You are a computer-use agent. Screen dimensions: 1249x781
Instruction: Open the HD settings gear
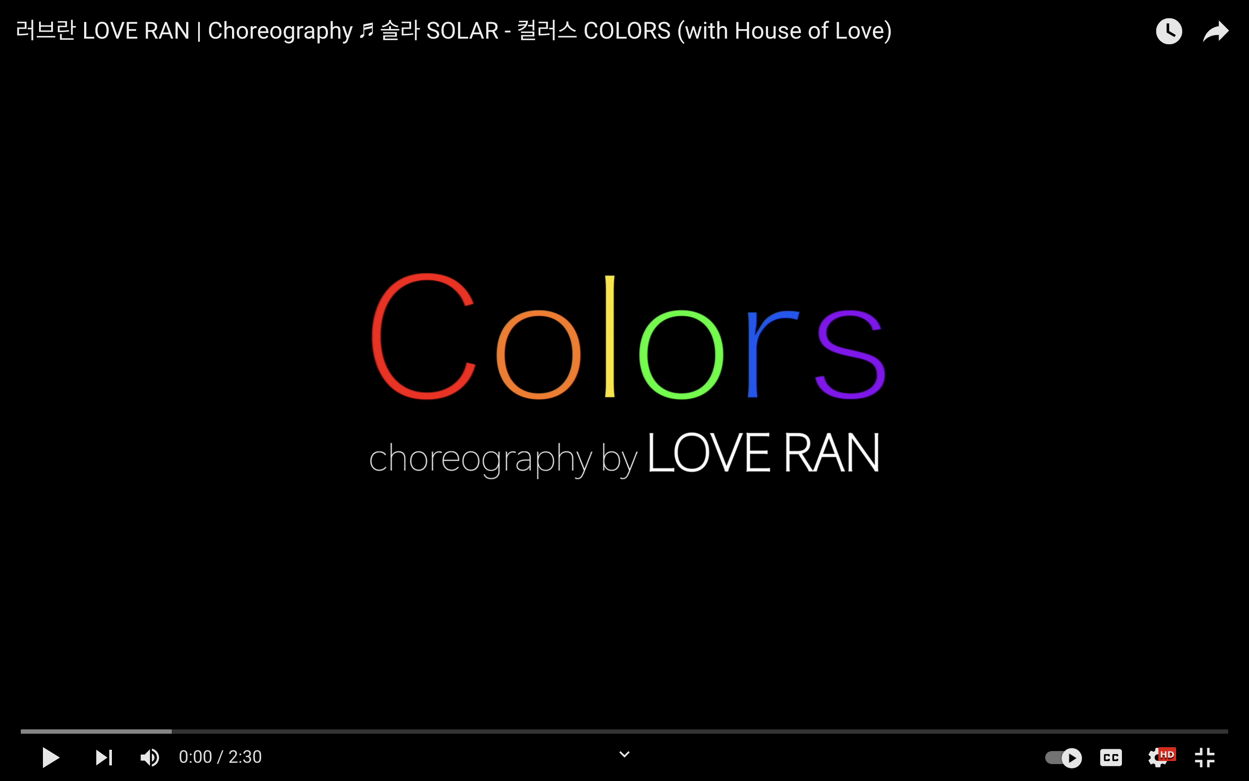pyautogui.click(x=1161, y=757)
